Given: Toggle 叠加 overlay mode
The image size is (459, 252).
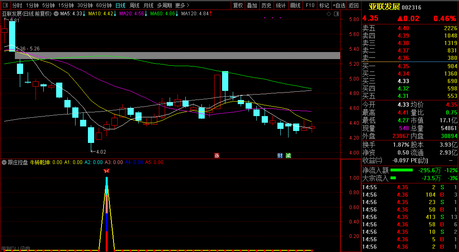Looking at the screenshot, I should (252, 5).
